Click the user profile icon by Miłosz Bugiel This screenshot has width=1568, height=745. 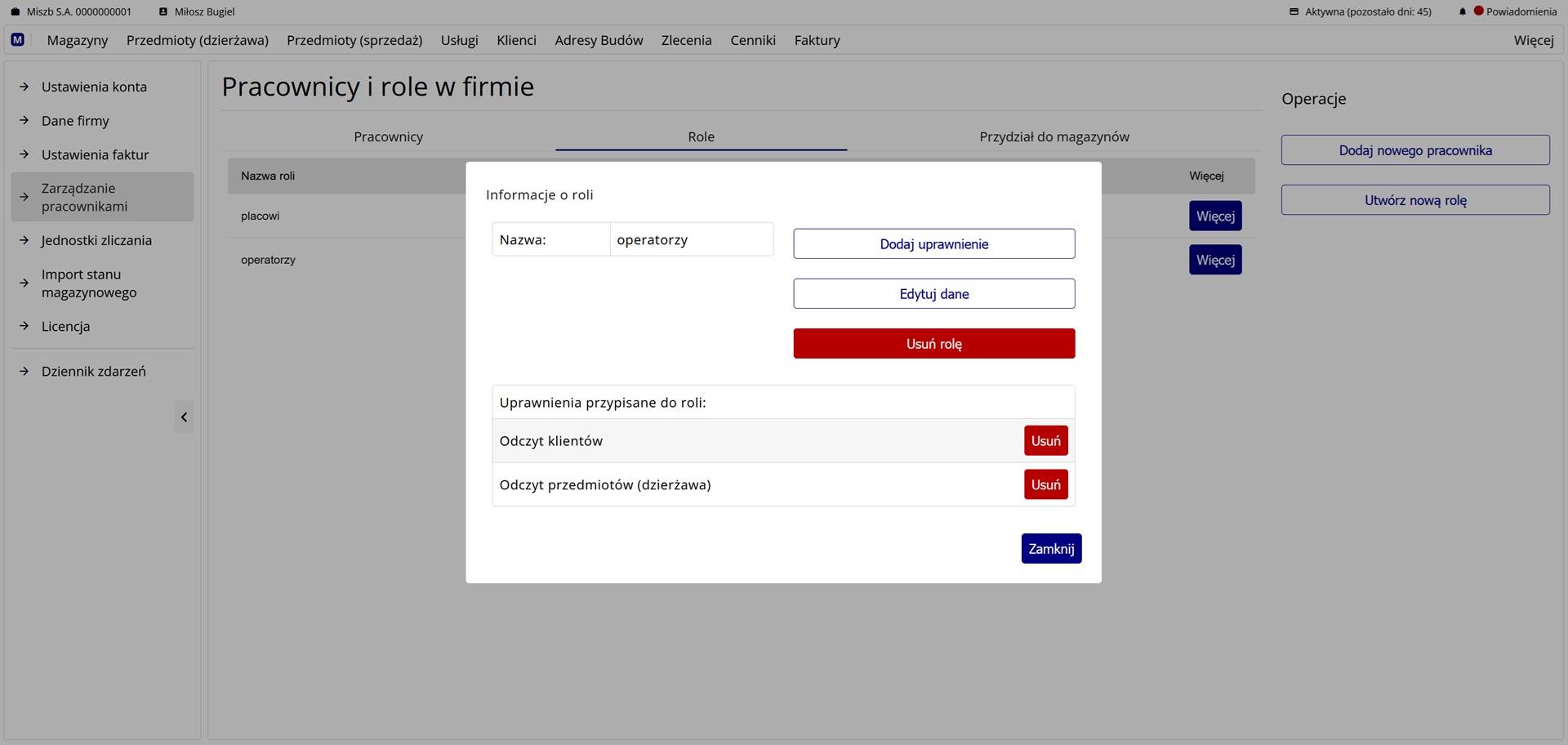tap(163, 12)
